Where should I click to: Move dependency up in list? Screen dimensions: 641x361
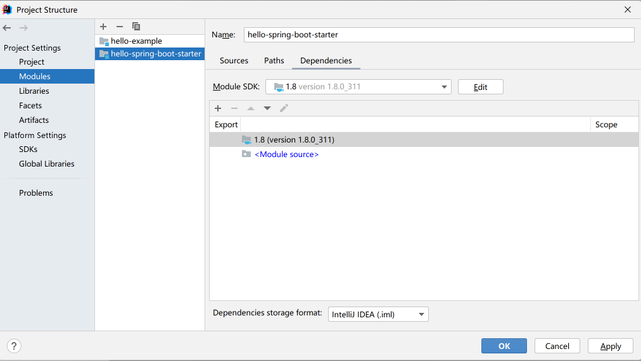coord(251,108)
